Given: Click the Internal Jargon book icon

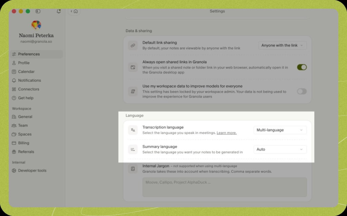Looking at the screenshot, I should [x=133, y=169].
